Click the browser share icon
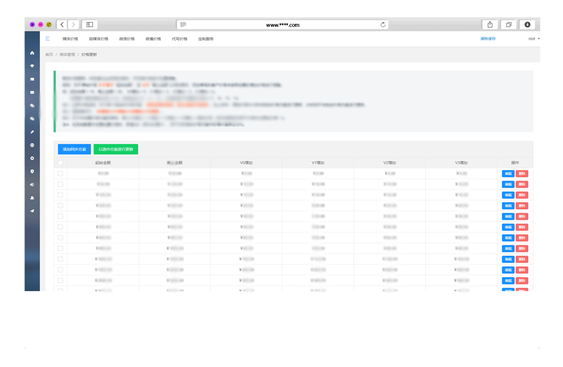Image resolution: width=563 pixels, height=367 pixels. point(490,24)
